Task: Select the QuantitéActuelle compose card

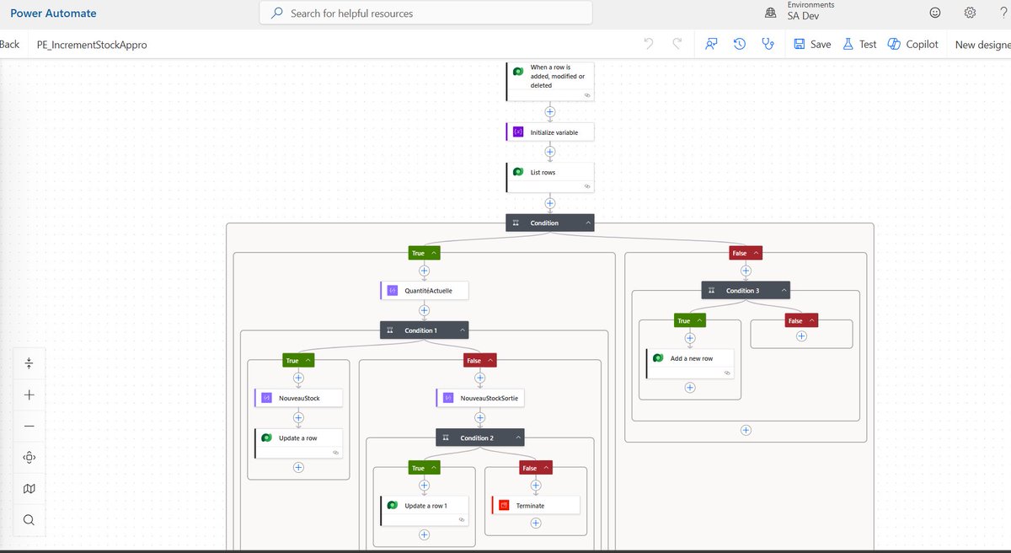Action: tap(424, 291)
